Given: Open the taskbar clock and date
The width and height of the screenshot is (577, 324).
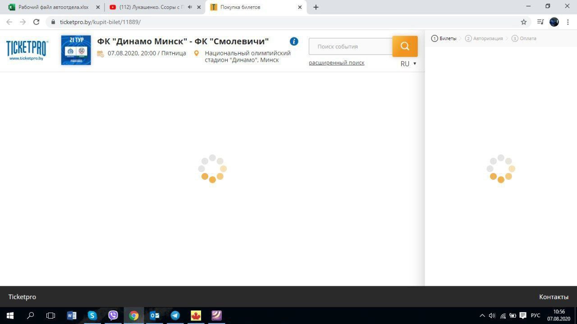Looking at the screenshot, I should point(559,315).
